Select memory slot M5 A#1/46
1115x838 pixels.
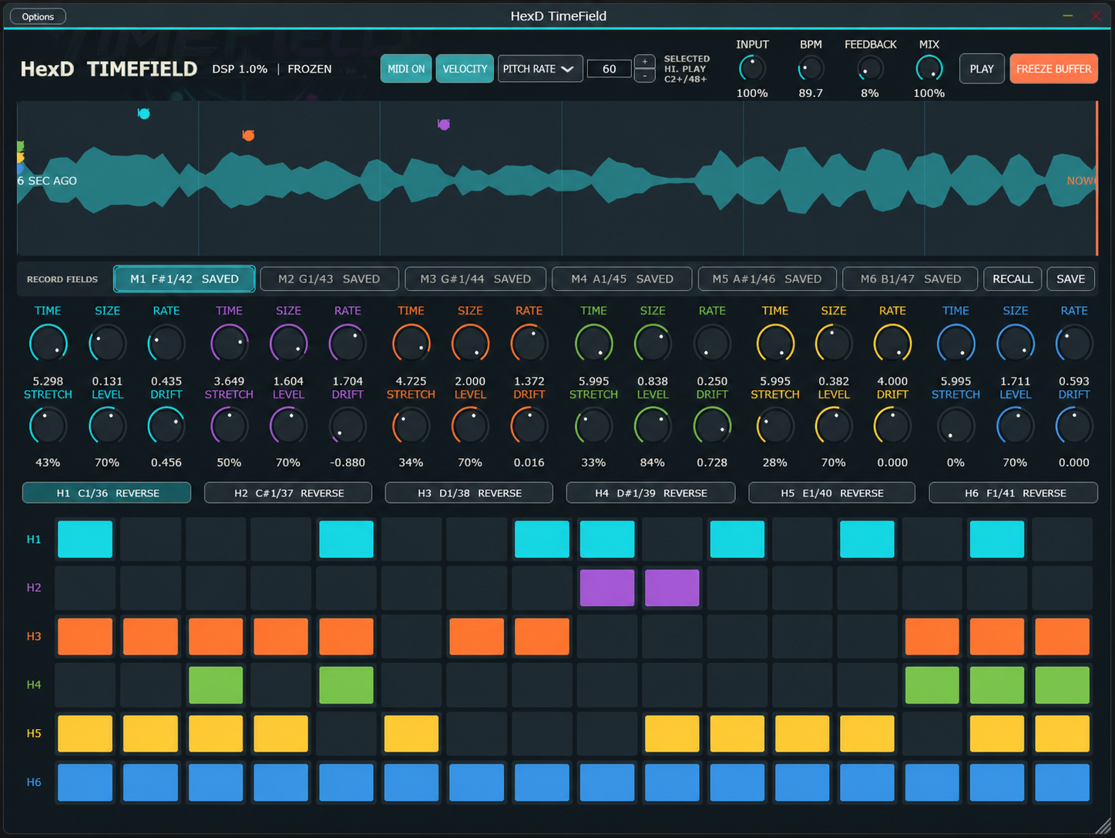click(x=767, y=279)
